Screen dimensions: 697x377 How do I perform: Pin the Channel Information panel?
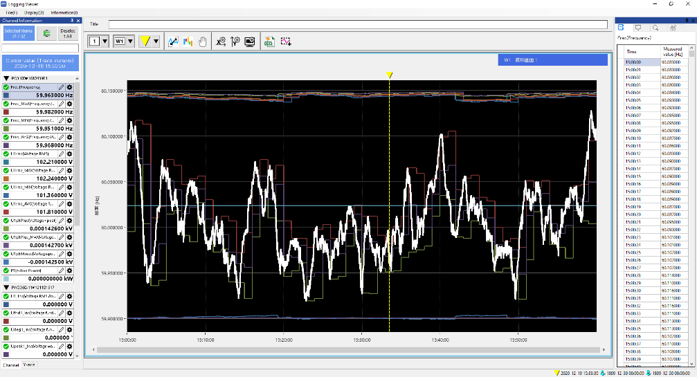[72, 21]
